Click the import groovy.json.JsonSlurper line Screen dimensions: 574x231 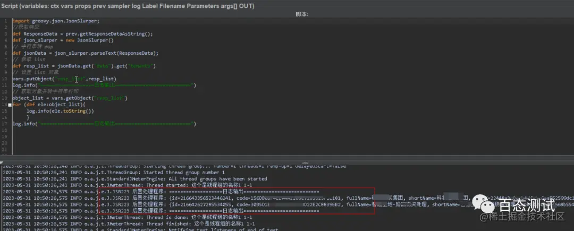click(56, 21)
